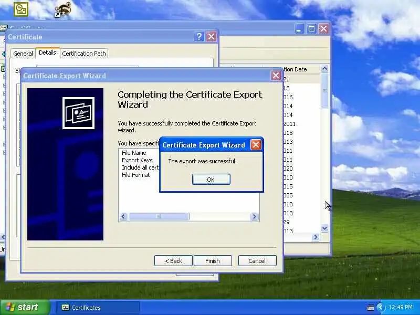
Task: Click the wizard settings horizontal scrollbar thumb
Action: coord(159,216)
